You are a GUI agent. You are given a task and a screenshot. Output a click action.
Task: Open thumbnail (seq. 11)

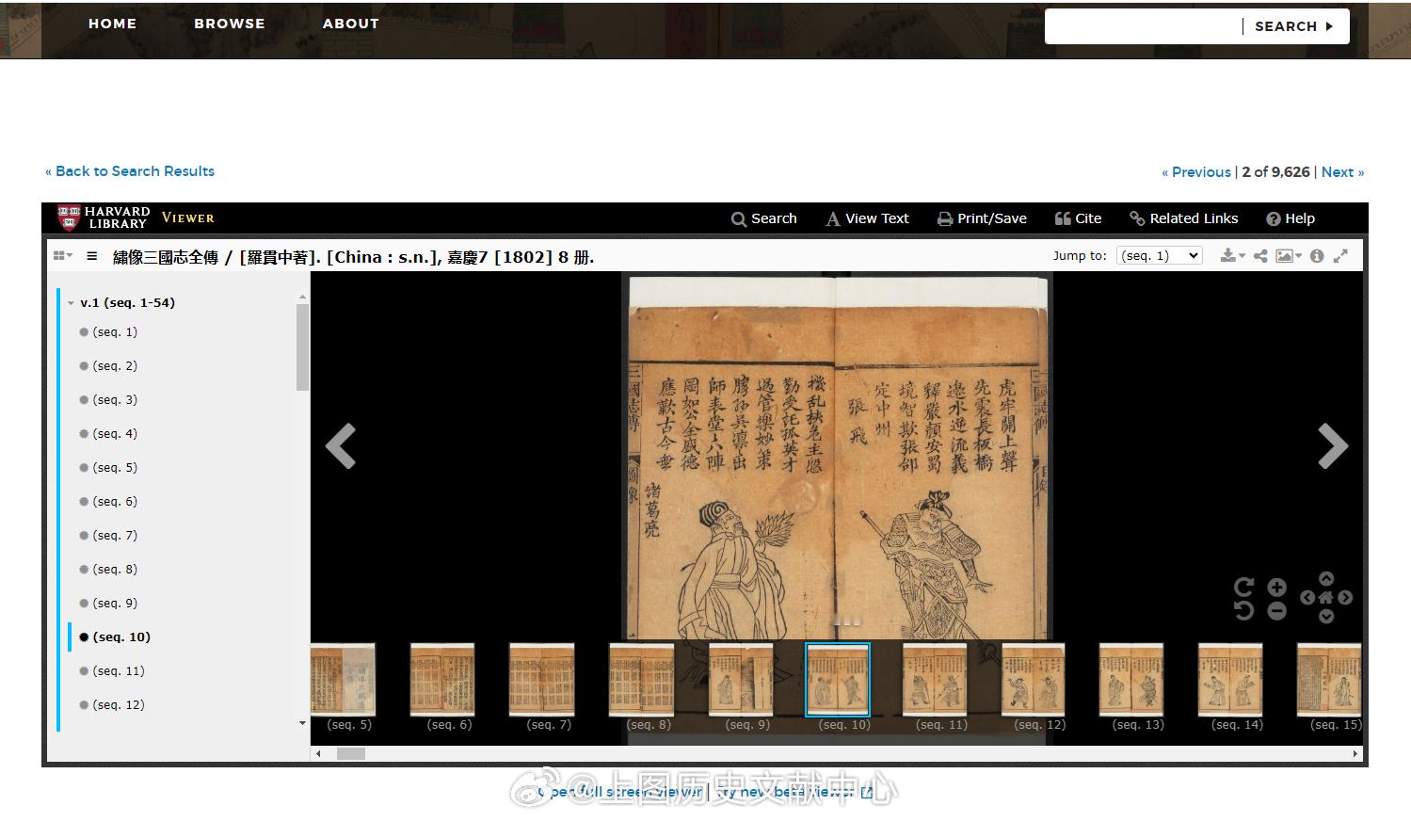pos(936,680)
